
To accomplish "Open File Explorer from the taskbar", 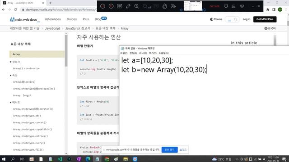I will (x=126, y=159).
